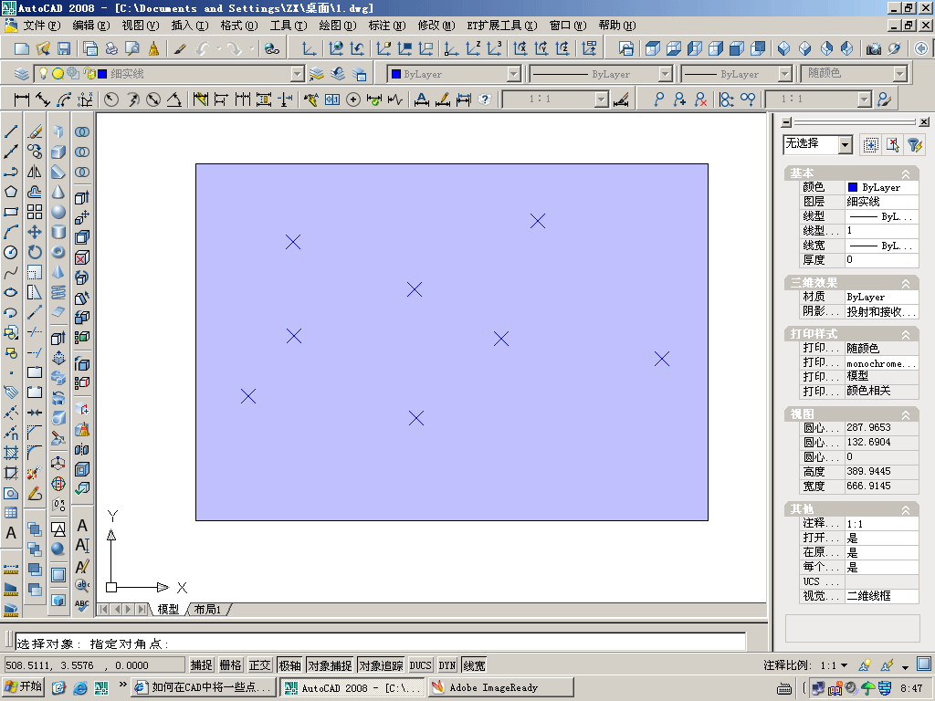The image size is (935, 701).
Task: Toggle DYN dynamic input
Action: coord(447,665)
